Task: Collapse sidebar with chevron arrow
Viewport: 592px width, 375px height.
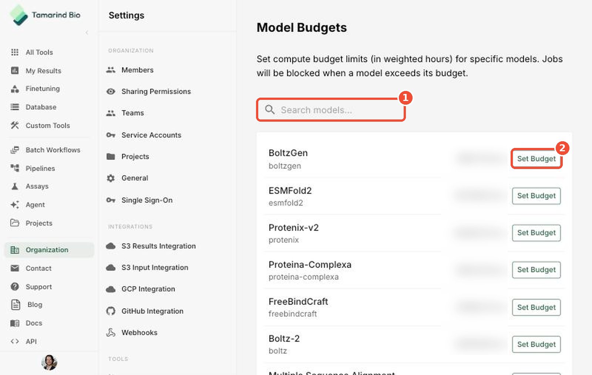Action: pyautogui.click(x=87, y=33)
